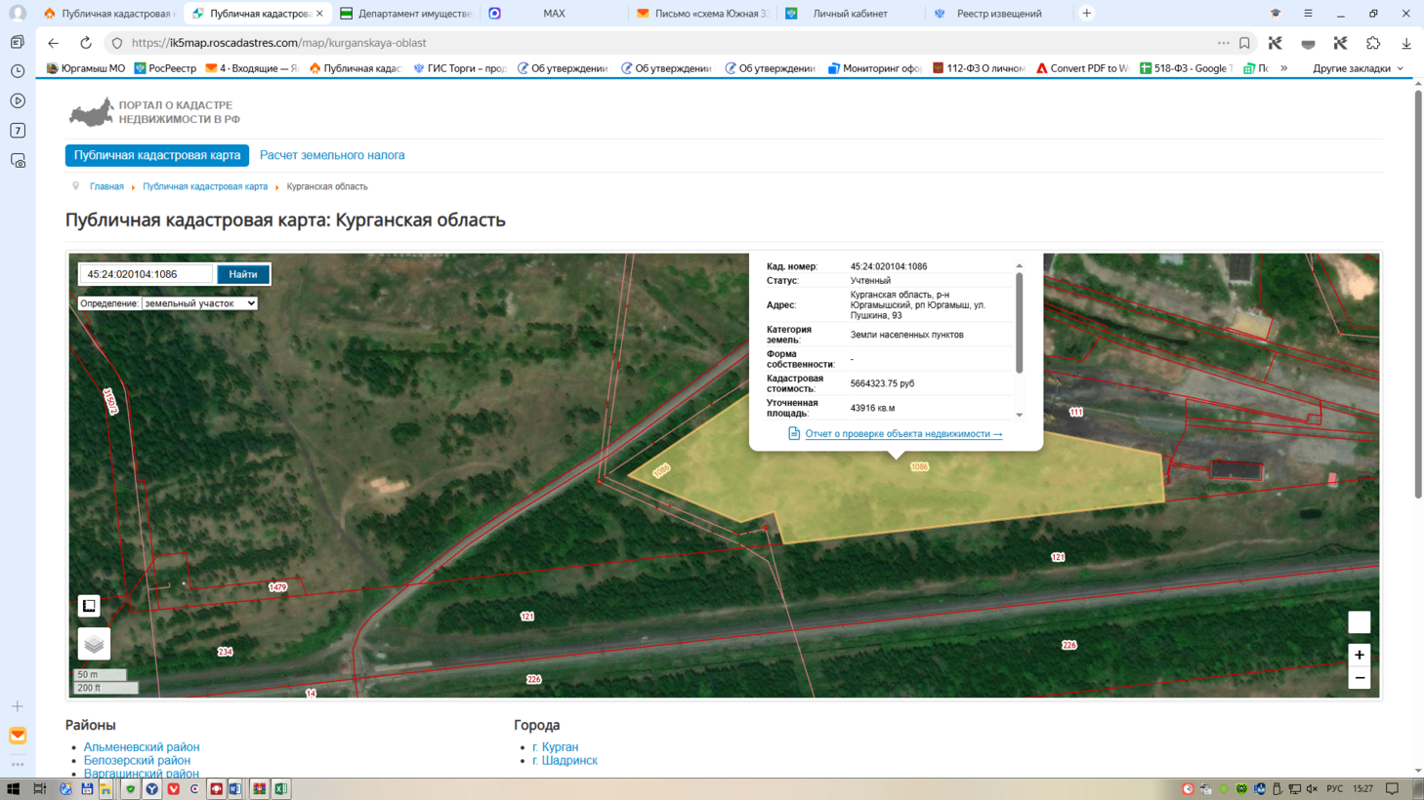Open the sidebar mail icon
Viewport: 1424px width, 800px height.
coord(18,736)
